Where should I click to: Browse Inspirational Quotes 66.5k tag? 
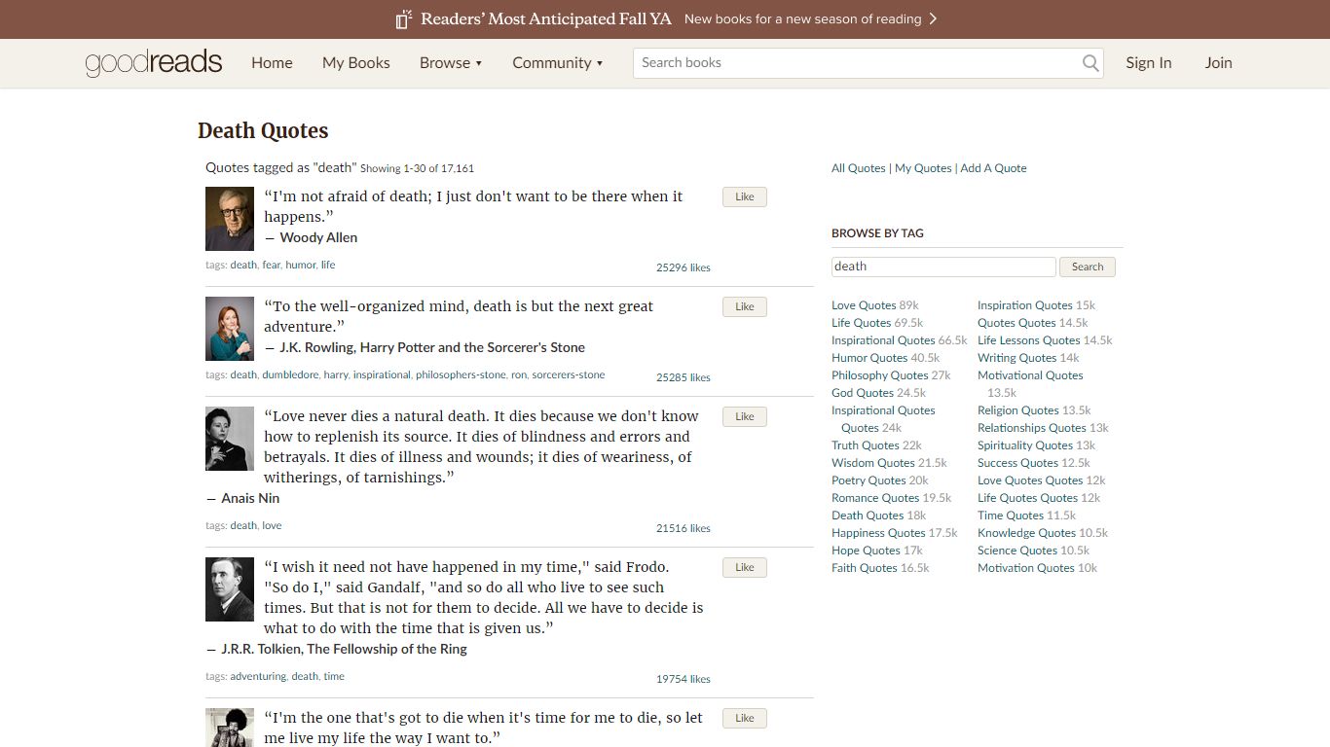pos(883,340)
